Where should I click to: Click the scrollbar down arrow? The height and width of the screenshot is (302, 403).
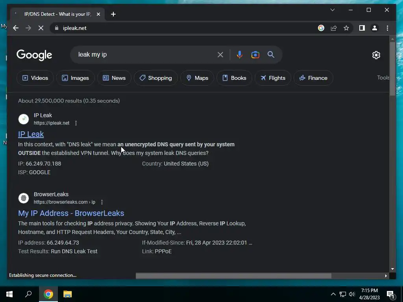point(392,269)
